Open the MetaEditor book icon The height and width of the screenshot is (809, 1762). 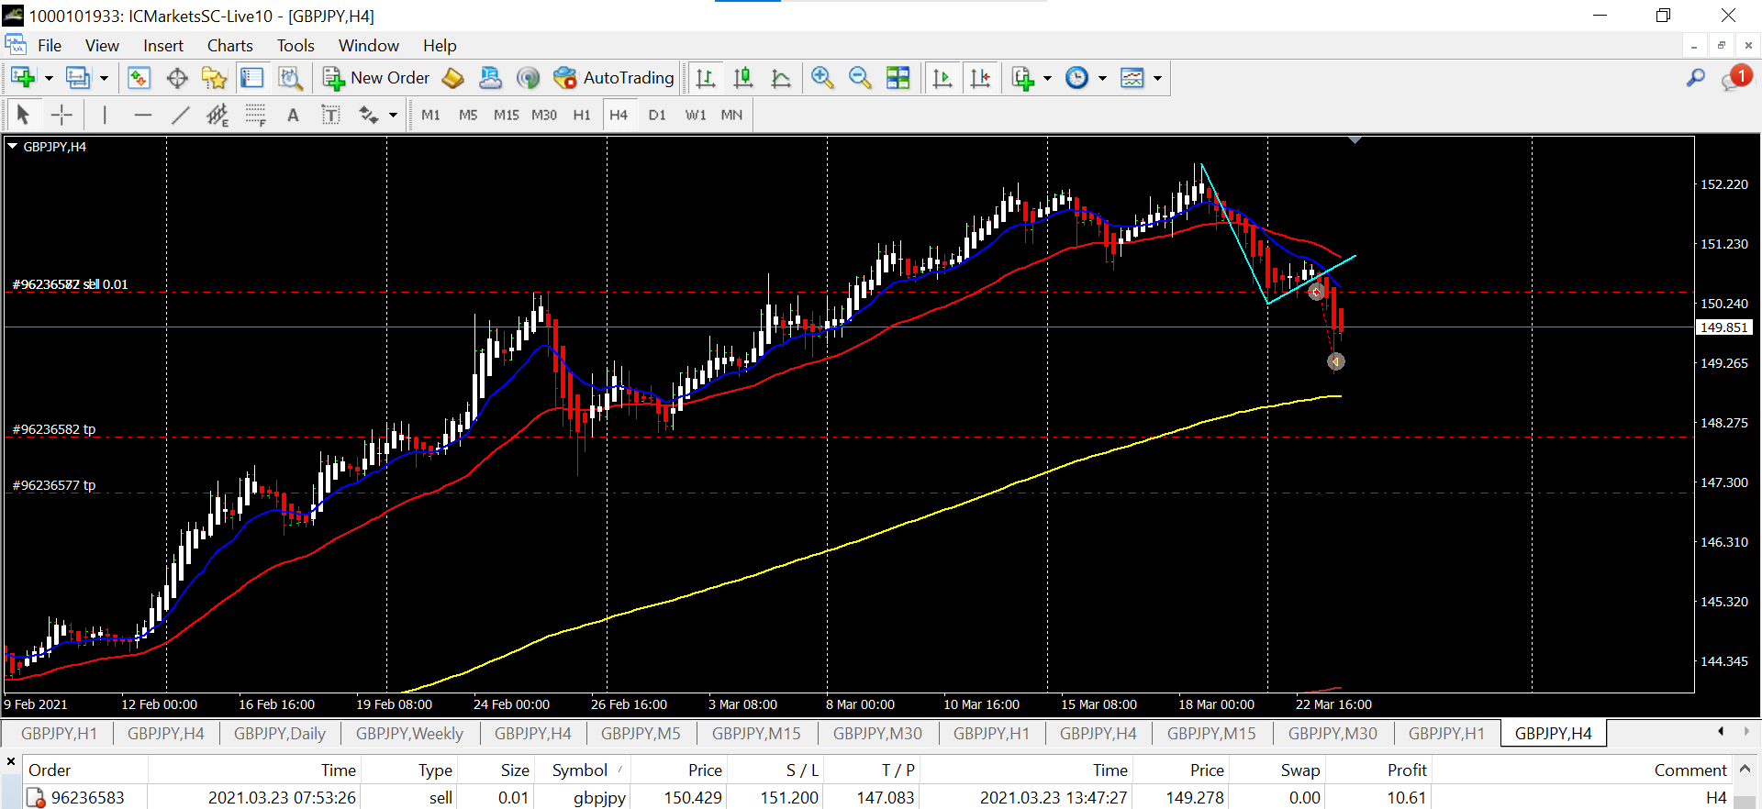click(452, 78)
